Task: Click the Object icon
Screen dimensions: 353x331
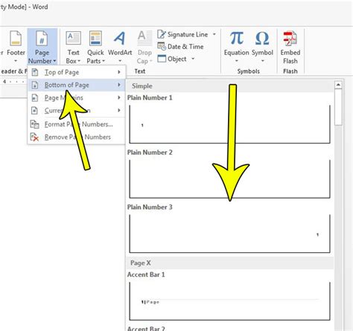Action: 162,59
